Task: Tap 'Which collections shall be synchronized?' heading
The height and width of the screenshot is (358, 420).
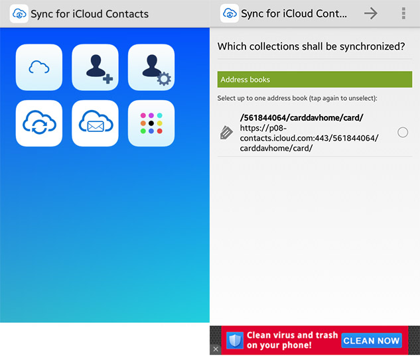Action: click(x=311, y=46)
